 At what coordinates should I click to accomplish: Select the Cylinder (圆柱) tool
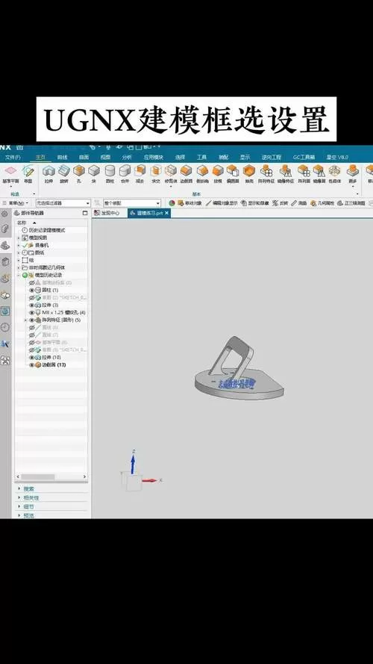pyautogui.click(x=110, y=174)
